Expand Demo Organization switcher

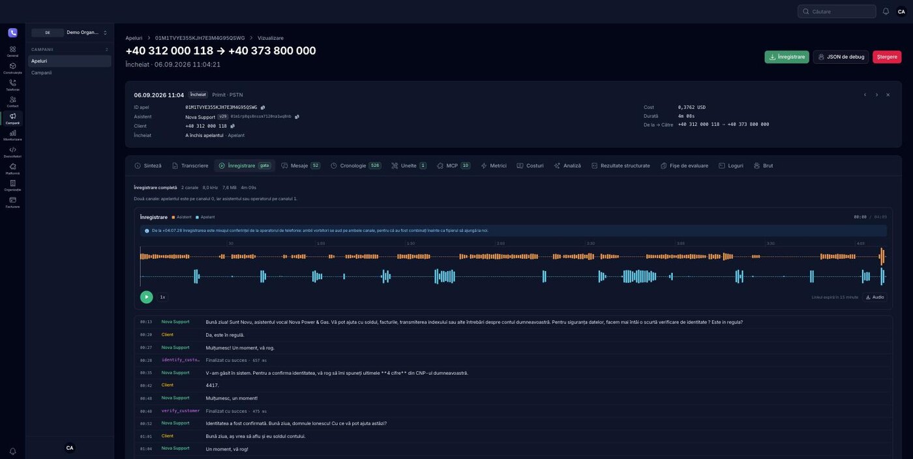coord(70,33)
